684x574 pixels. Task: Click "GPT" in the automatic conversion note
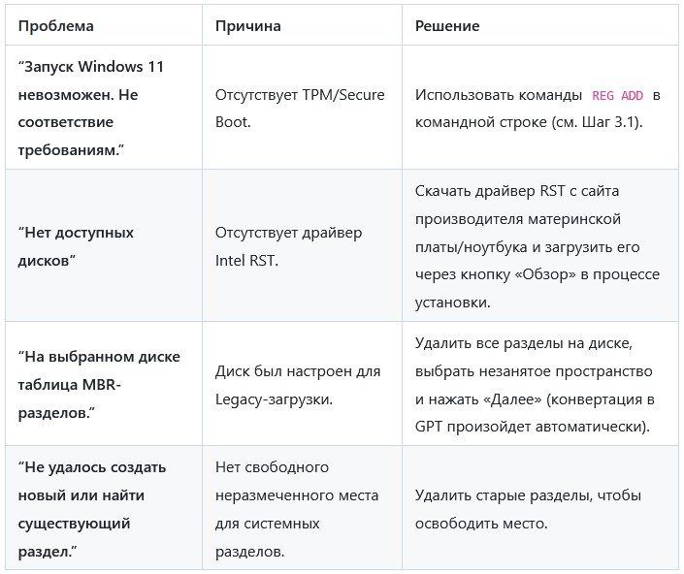[x=430, y=427]
